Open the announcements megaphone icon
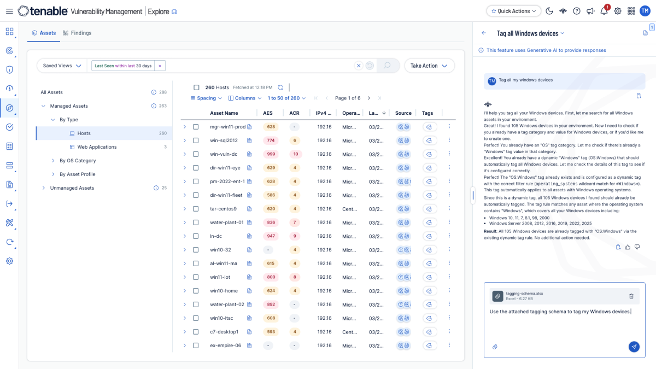Viewport: 656px width, 369px height. (590, 10)
